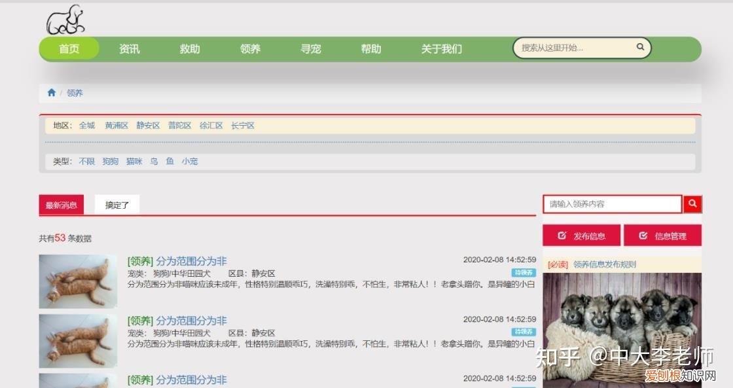This screenshot has width=733, height=388.
Task: Select pet type 狗狗
Action: [111, 161]
